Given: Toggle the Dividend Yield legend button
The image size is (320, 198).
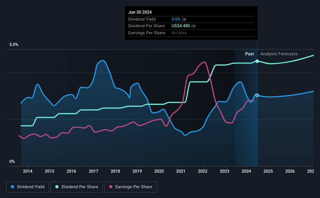Looking at the screenshot, I should click(x=28, y=187).
